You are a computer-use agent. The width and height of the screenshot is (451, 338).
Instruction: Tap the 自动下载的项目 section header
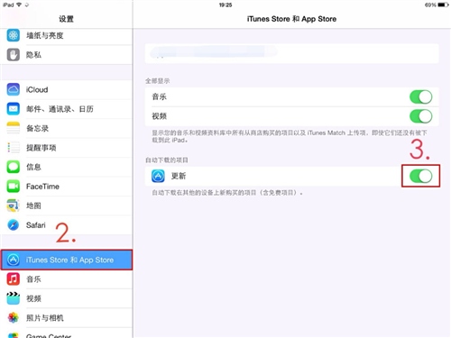click(167, 160)
